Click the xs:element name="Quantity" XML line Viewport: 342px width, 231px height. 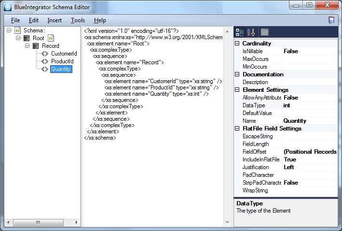pos(156,94)
